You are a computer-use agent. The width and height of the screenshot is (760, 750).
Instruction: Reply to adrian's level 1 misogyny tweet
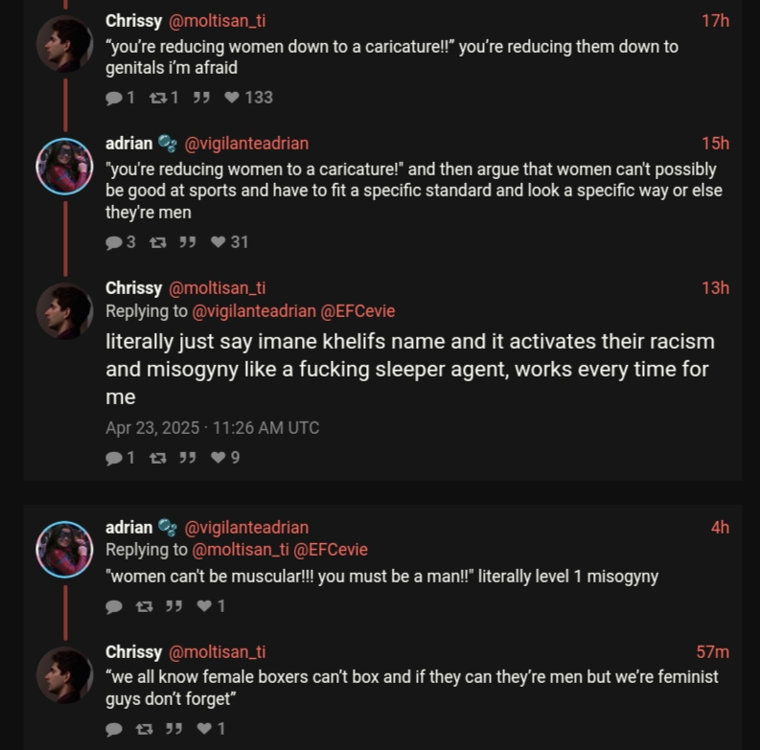click(115, 605)
